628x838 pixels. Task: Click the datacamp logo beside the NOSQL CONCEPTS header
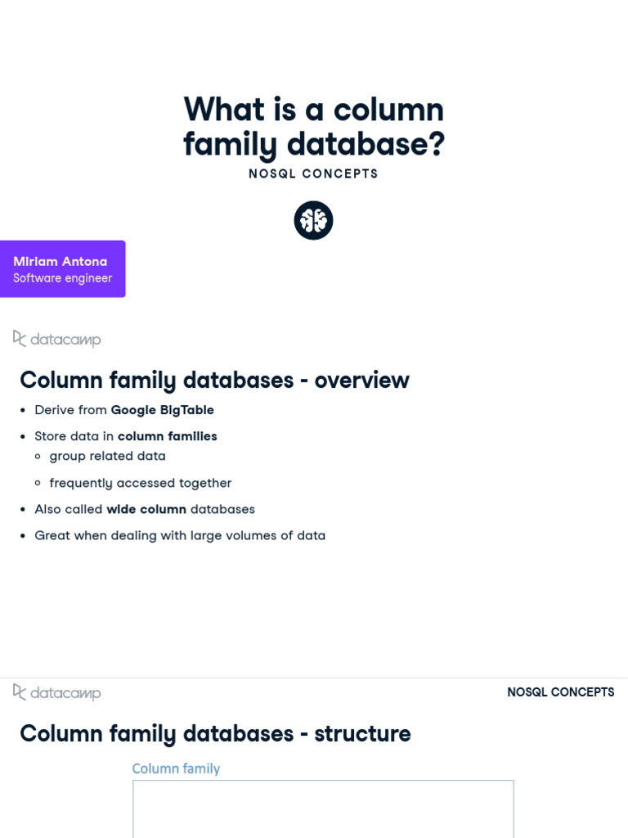point(56,692)
